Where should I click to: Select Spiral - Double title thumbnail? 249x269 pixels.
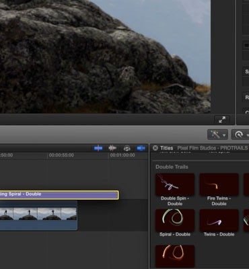[x=175, y=221]
